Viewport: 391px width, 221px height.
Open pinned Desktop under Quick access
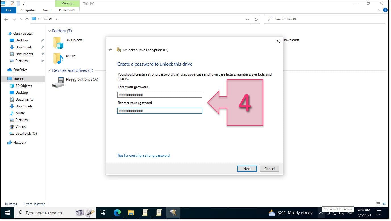tap(22, 40)
